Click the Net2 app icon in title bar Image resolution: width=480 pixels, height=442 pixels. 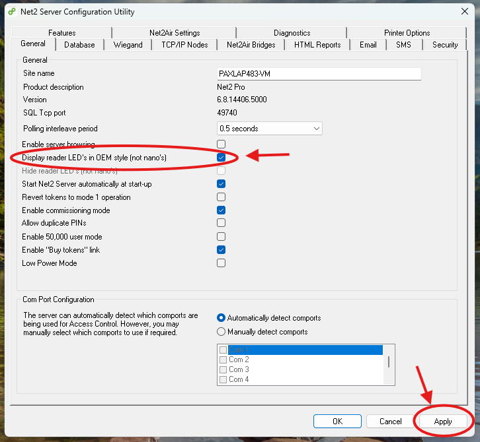(12, 12)
